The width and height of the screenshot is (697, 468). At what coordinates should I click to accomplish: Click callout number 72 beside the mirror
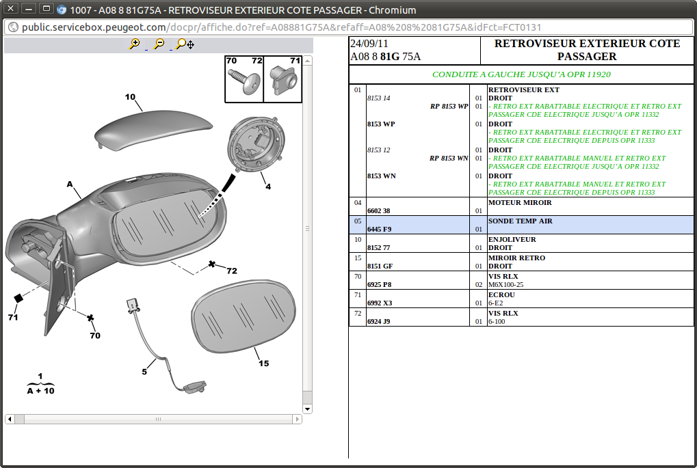(232, 271)
